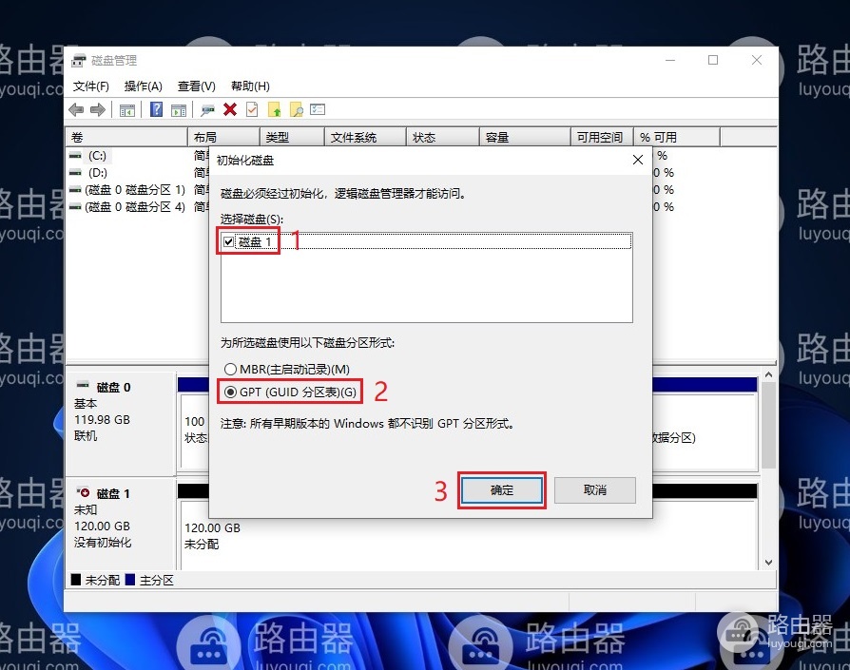Click the connect disk toolbar icon
Image resolution: width=850 pixels, height=670 pixels.
207,110
